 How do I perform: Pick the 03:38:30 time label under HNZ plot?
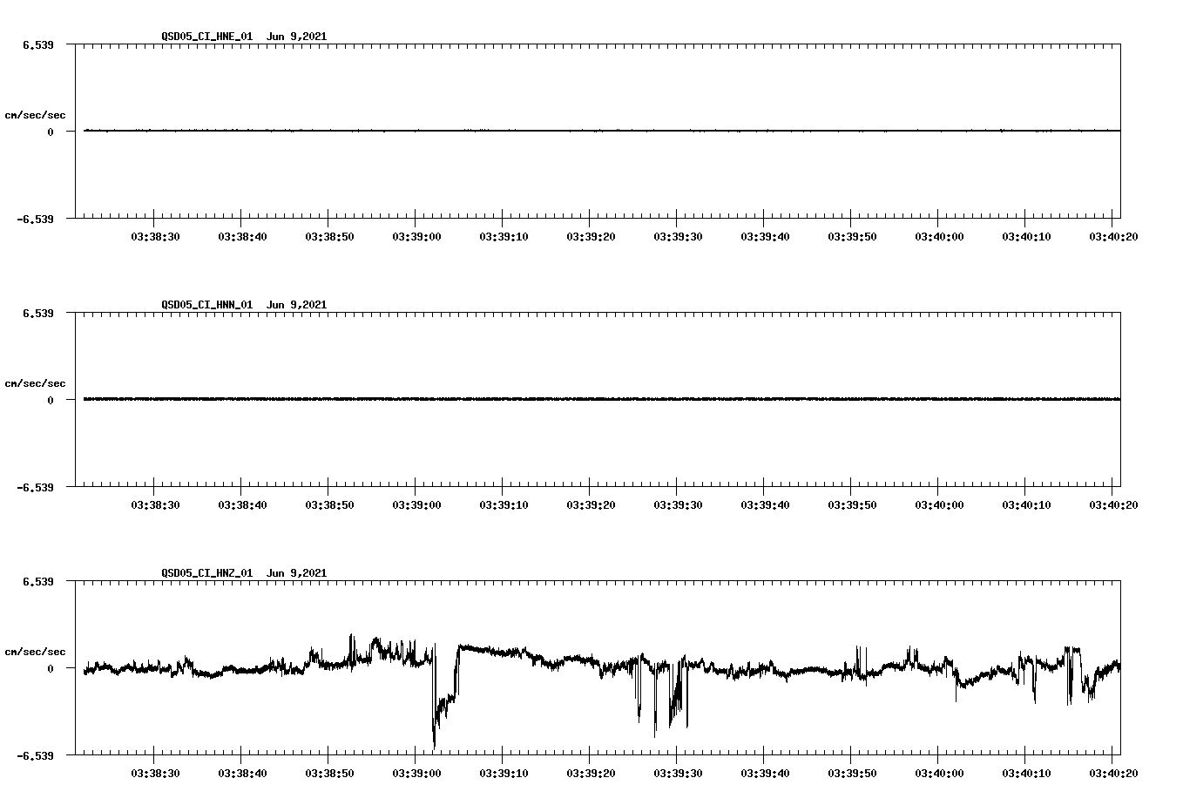(x=155, y=773)
